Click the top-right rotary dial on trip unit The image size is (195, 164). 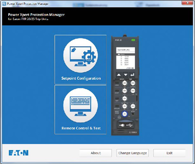(133, 83)
